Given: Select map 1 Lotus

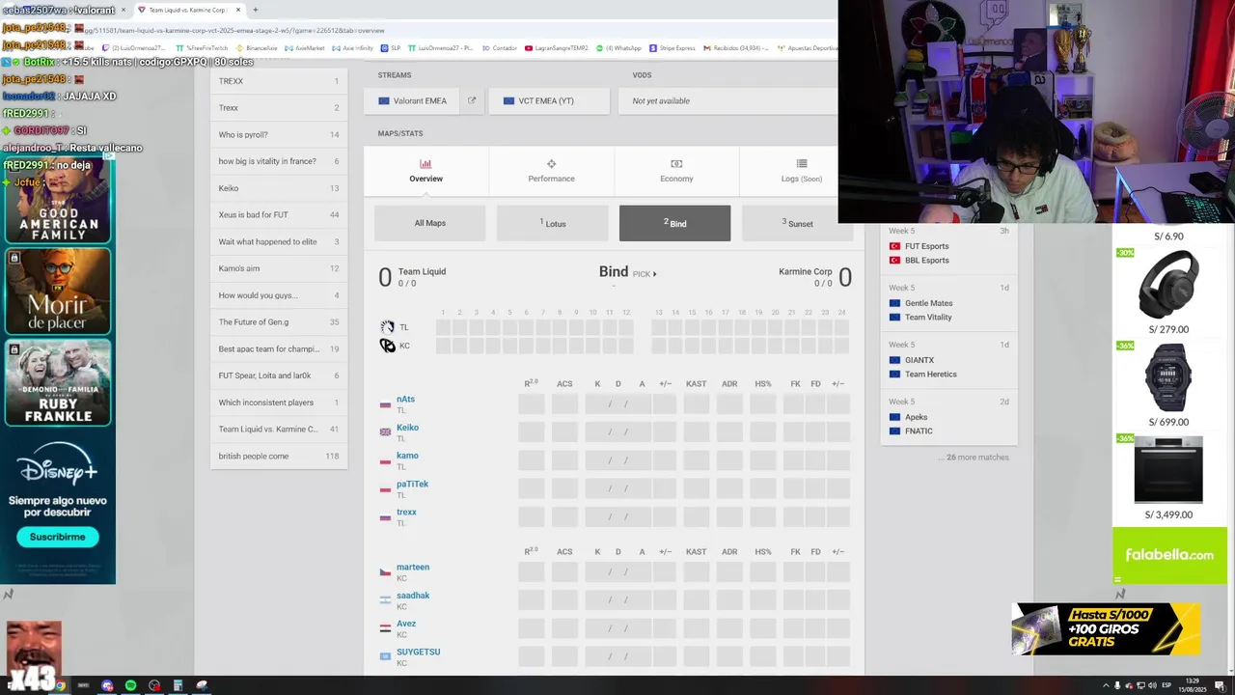Looking at the screenshot, I should (x=552, y=223).
